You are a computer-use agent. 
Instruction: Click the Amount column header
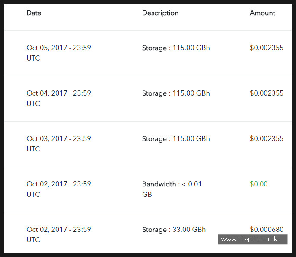click(x=262, y=13)
